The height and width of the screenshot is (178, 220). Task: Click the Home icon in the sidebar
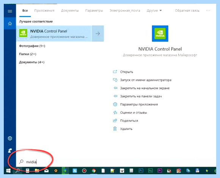tap(10, 23)
